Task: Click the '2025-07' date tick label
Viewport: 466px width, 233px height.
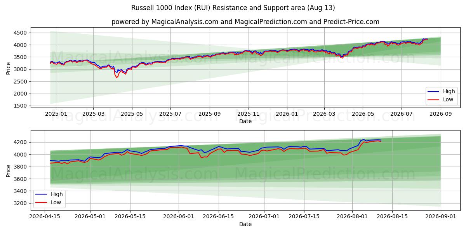Action: [170, 114]
